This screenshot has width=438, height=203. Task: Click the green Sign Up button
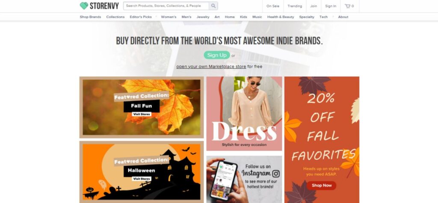(x=217, y=55)
